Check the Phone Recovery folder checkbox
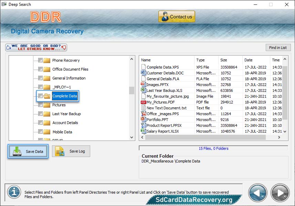This screenshot has height=206, width=295. 40,60
